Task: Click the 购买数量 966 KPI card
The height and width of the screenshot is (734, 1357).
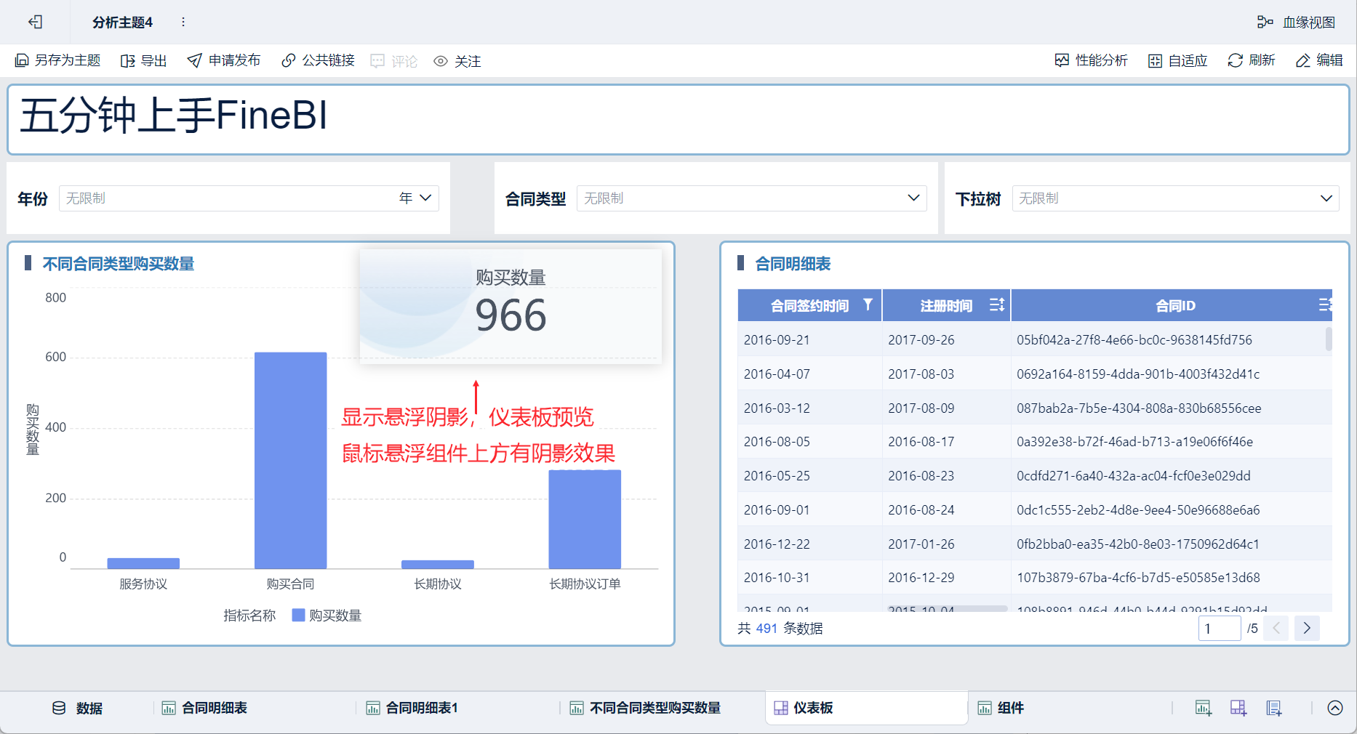Action: [511, 305]
